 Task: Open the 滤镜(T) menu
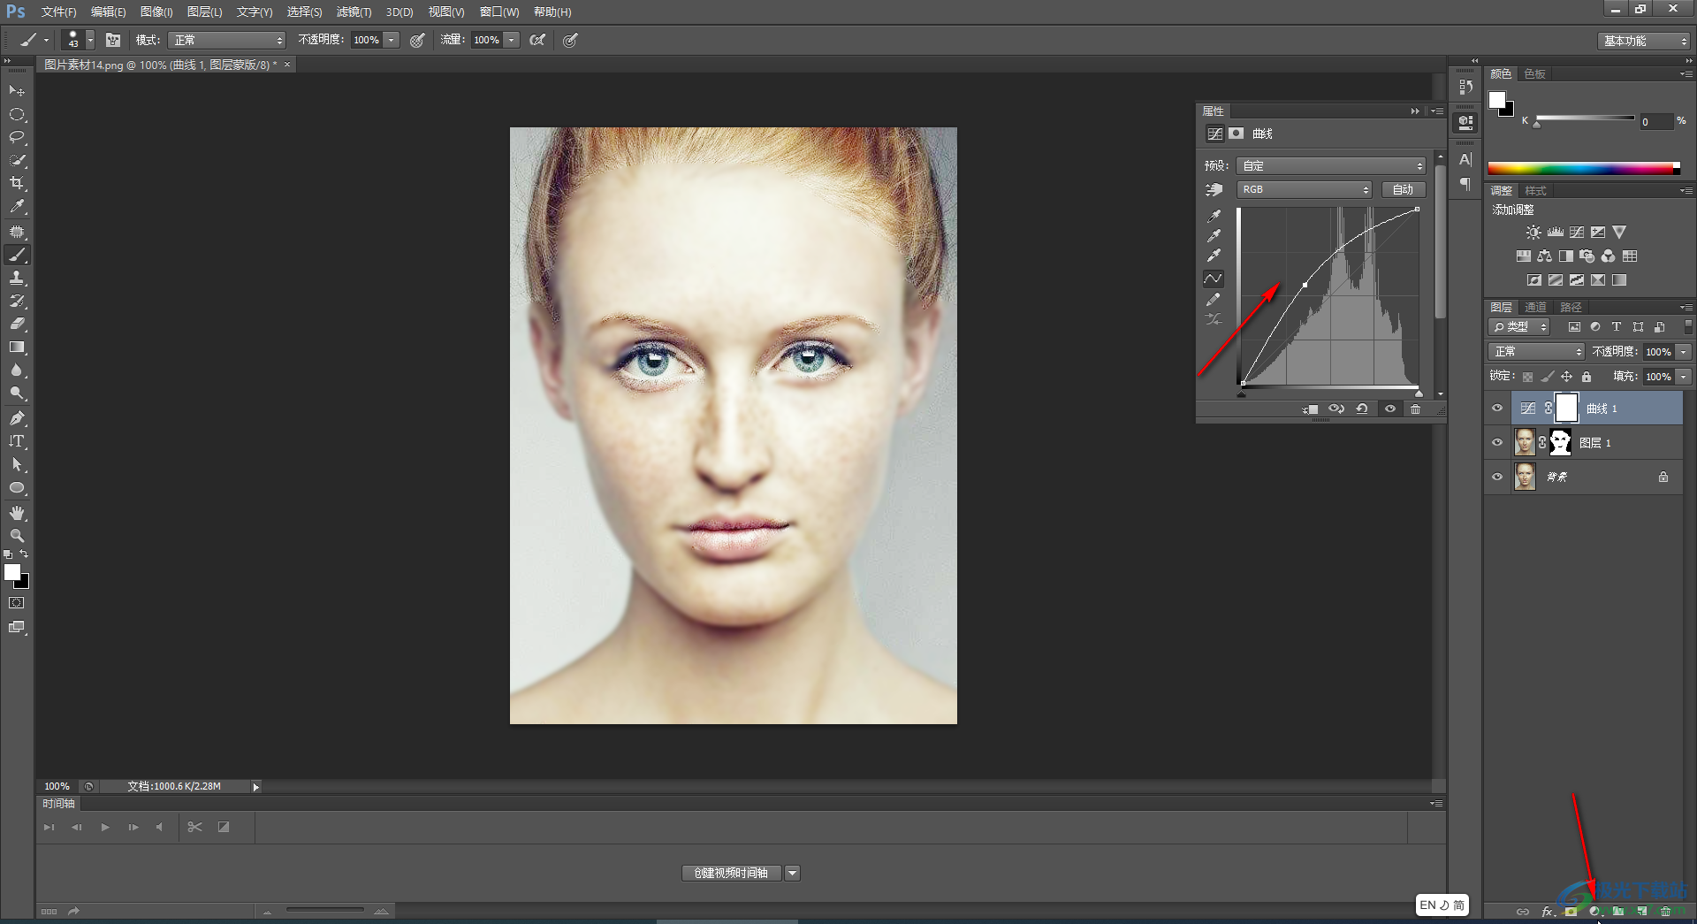coord(354,11)
